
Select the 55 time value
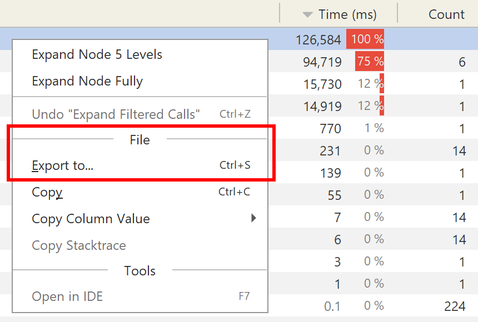click(335, 195)
